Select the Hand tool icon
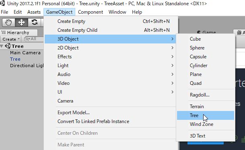 click(x=8, y=23)
